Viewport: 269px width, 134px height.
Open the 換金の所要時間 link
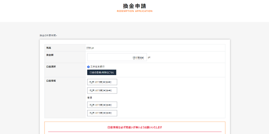[x=48, y=35]
